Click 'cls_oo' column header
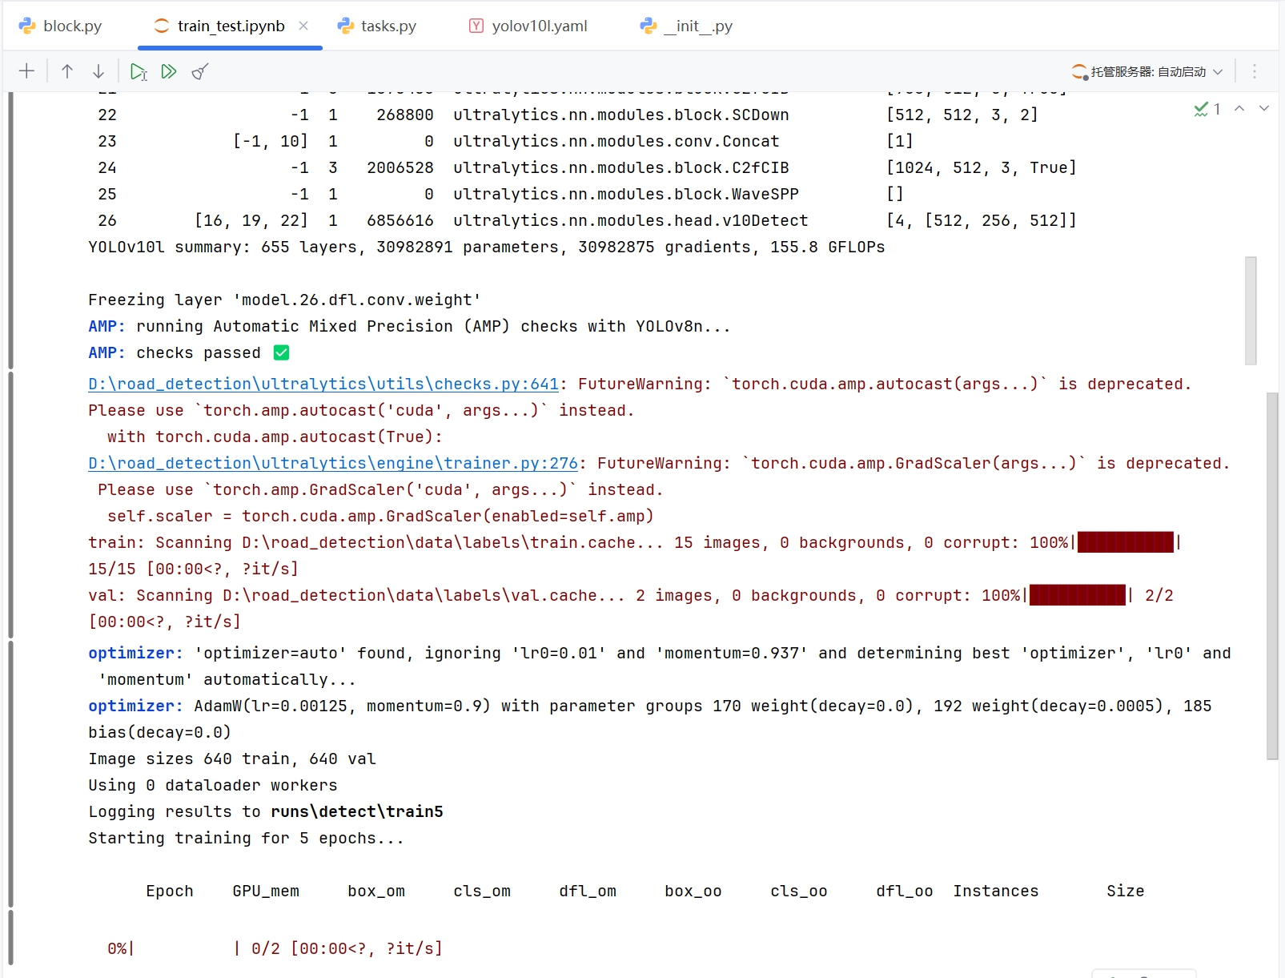 tap(799, 891)
